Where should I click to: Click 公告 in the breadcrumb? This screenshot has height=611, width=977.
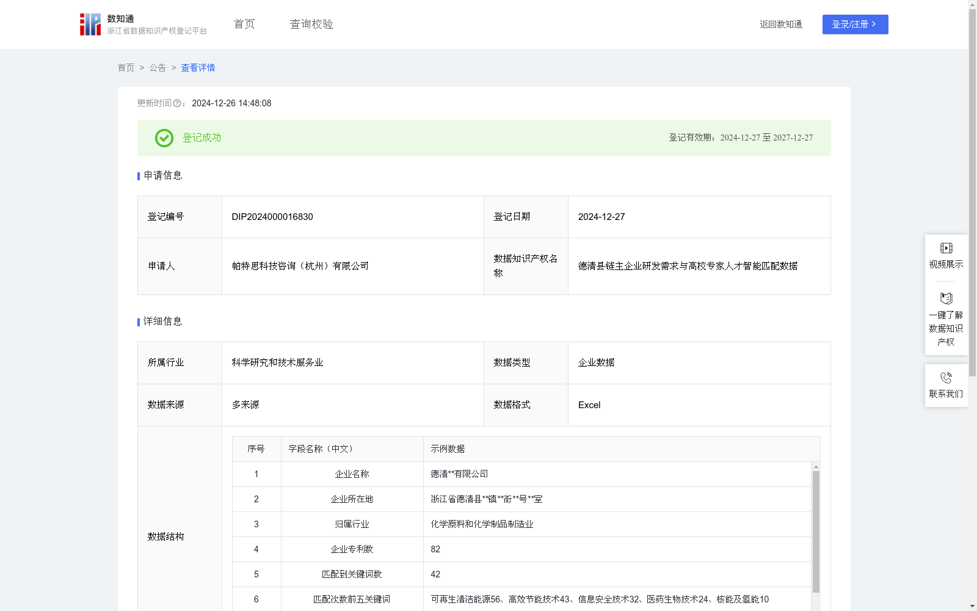pyautogui.click(x=158, y=68)
